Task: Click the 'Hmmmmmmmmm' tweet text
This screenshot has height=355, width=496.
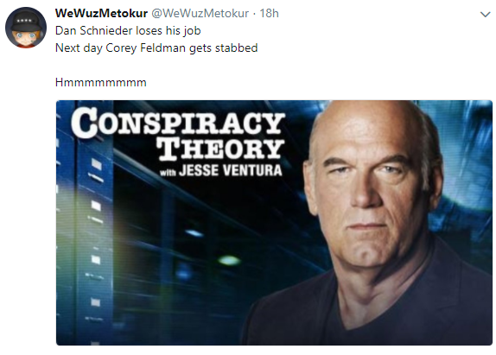Action: click(x=100, y=83)
